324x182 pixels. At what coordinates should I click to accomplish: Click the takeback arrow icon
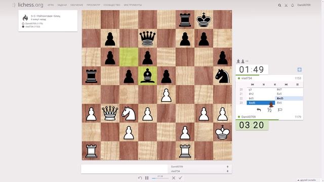(x=259, y=110)
